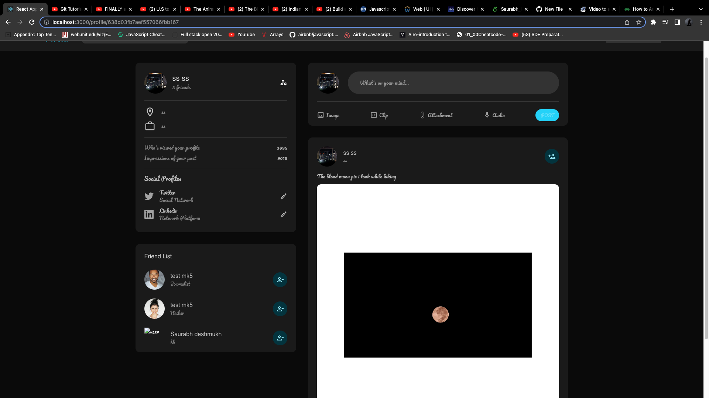The width and height of the screenshot is (709, 398).
Task: Toggle friend status for test mk5 the Journalist
Action: click(x=280, y=280)
